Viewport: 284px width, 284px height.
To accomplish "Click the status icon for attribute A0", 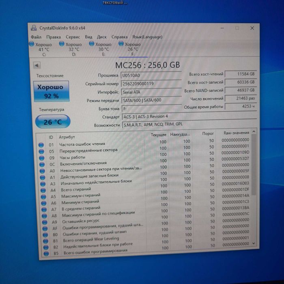I will 42,171.
